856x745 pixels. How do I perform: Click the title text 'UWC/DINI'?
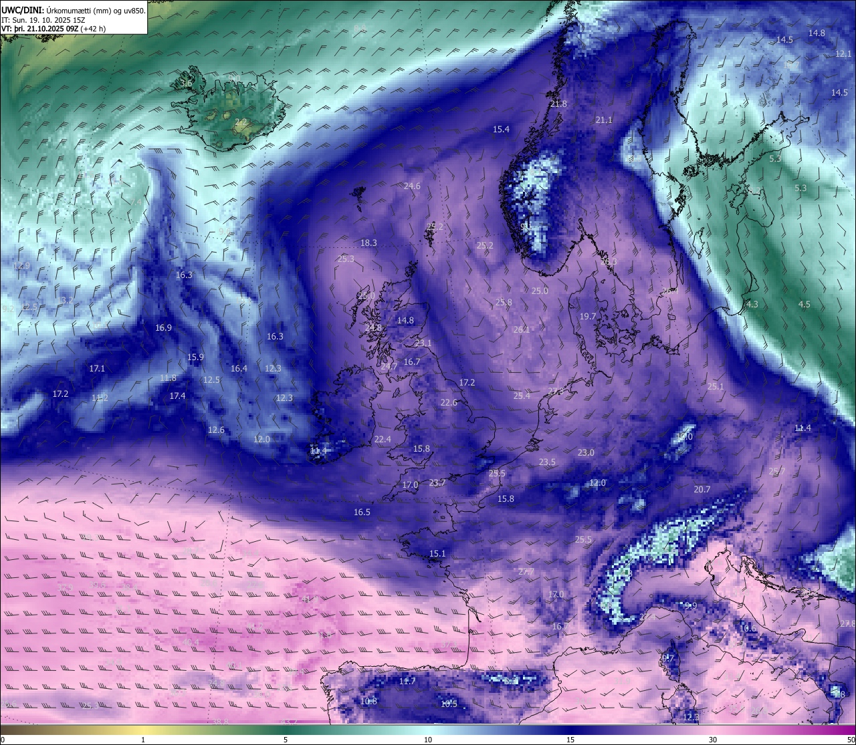pyautogui.click(x=23, y=11)
